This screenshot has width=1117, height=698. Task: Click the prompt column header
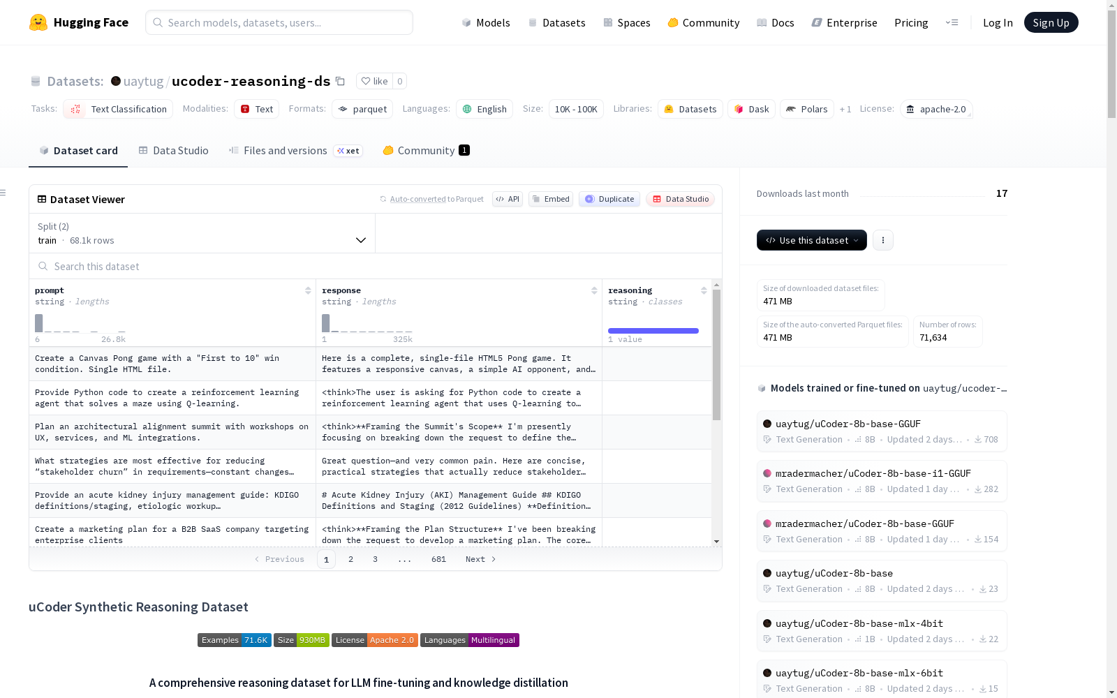(x=50, y=290)
